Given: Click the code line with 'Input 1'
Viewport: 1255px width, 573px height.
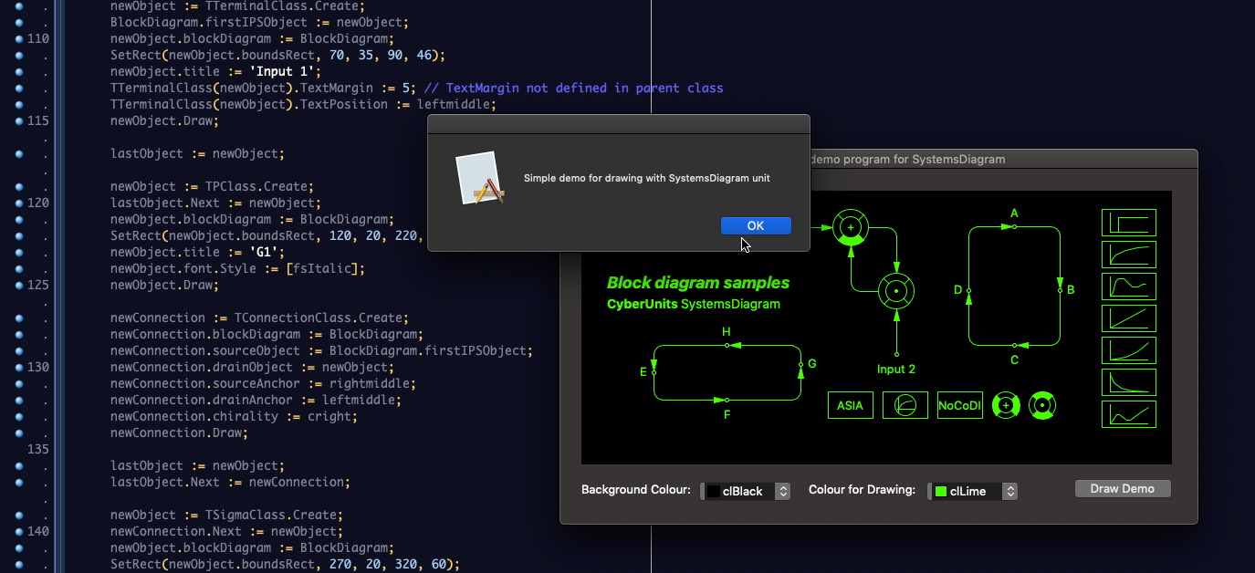Looking at the screenshot, I should coord(215,71).
